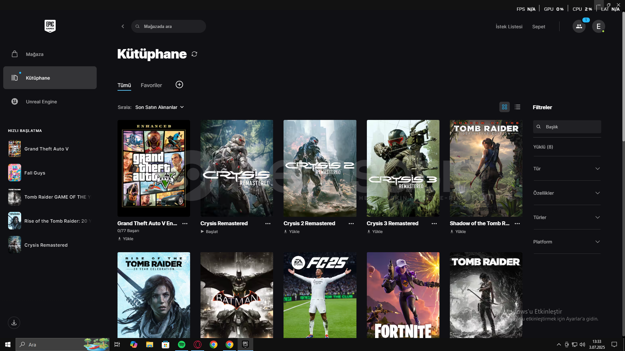This screenshot has height=351, width=625.
Task: Open Opera browser from the taskbar
Action: pos(198,344)
